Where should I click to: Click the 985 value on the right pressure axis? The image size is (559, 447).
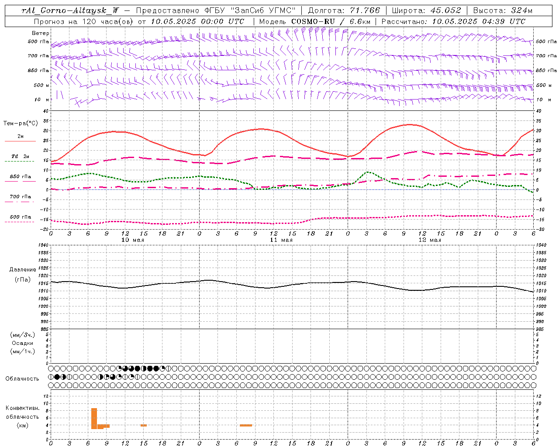click(541, 329)
